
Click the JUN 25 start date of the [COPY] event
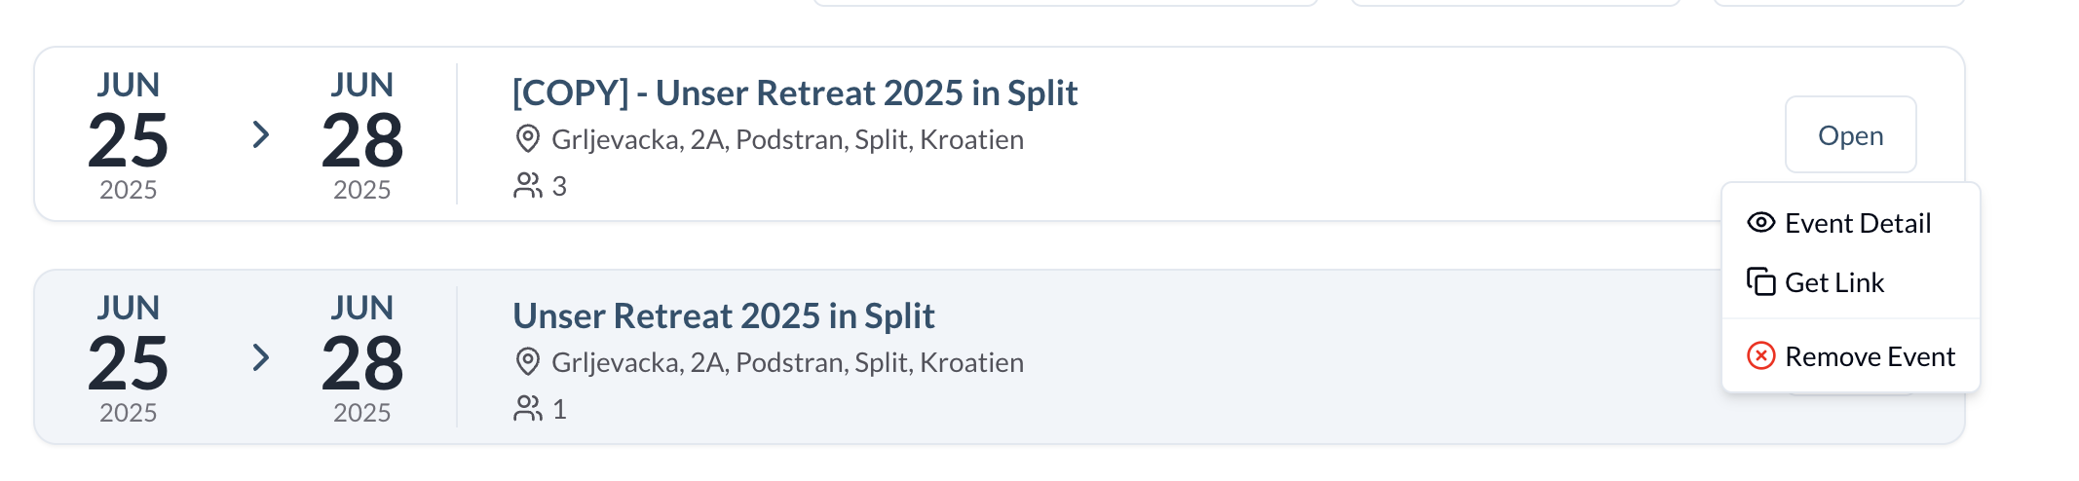click(128, 136)
